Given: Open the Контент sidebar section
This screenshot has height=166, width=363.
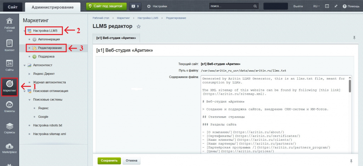Looking at the screenshot, I should [x=10, y=45].
